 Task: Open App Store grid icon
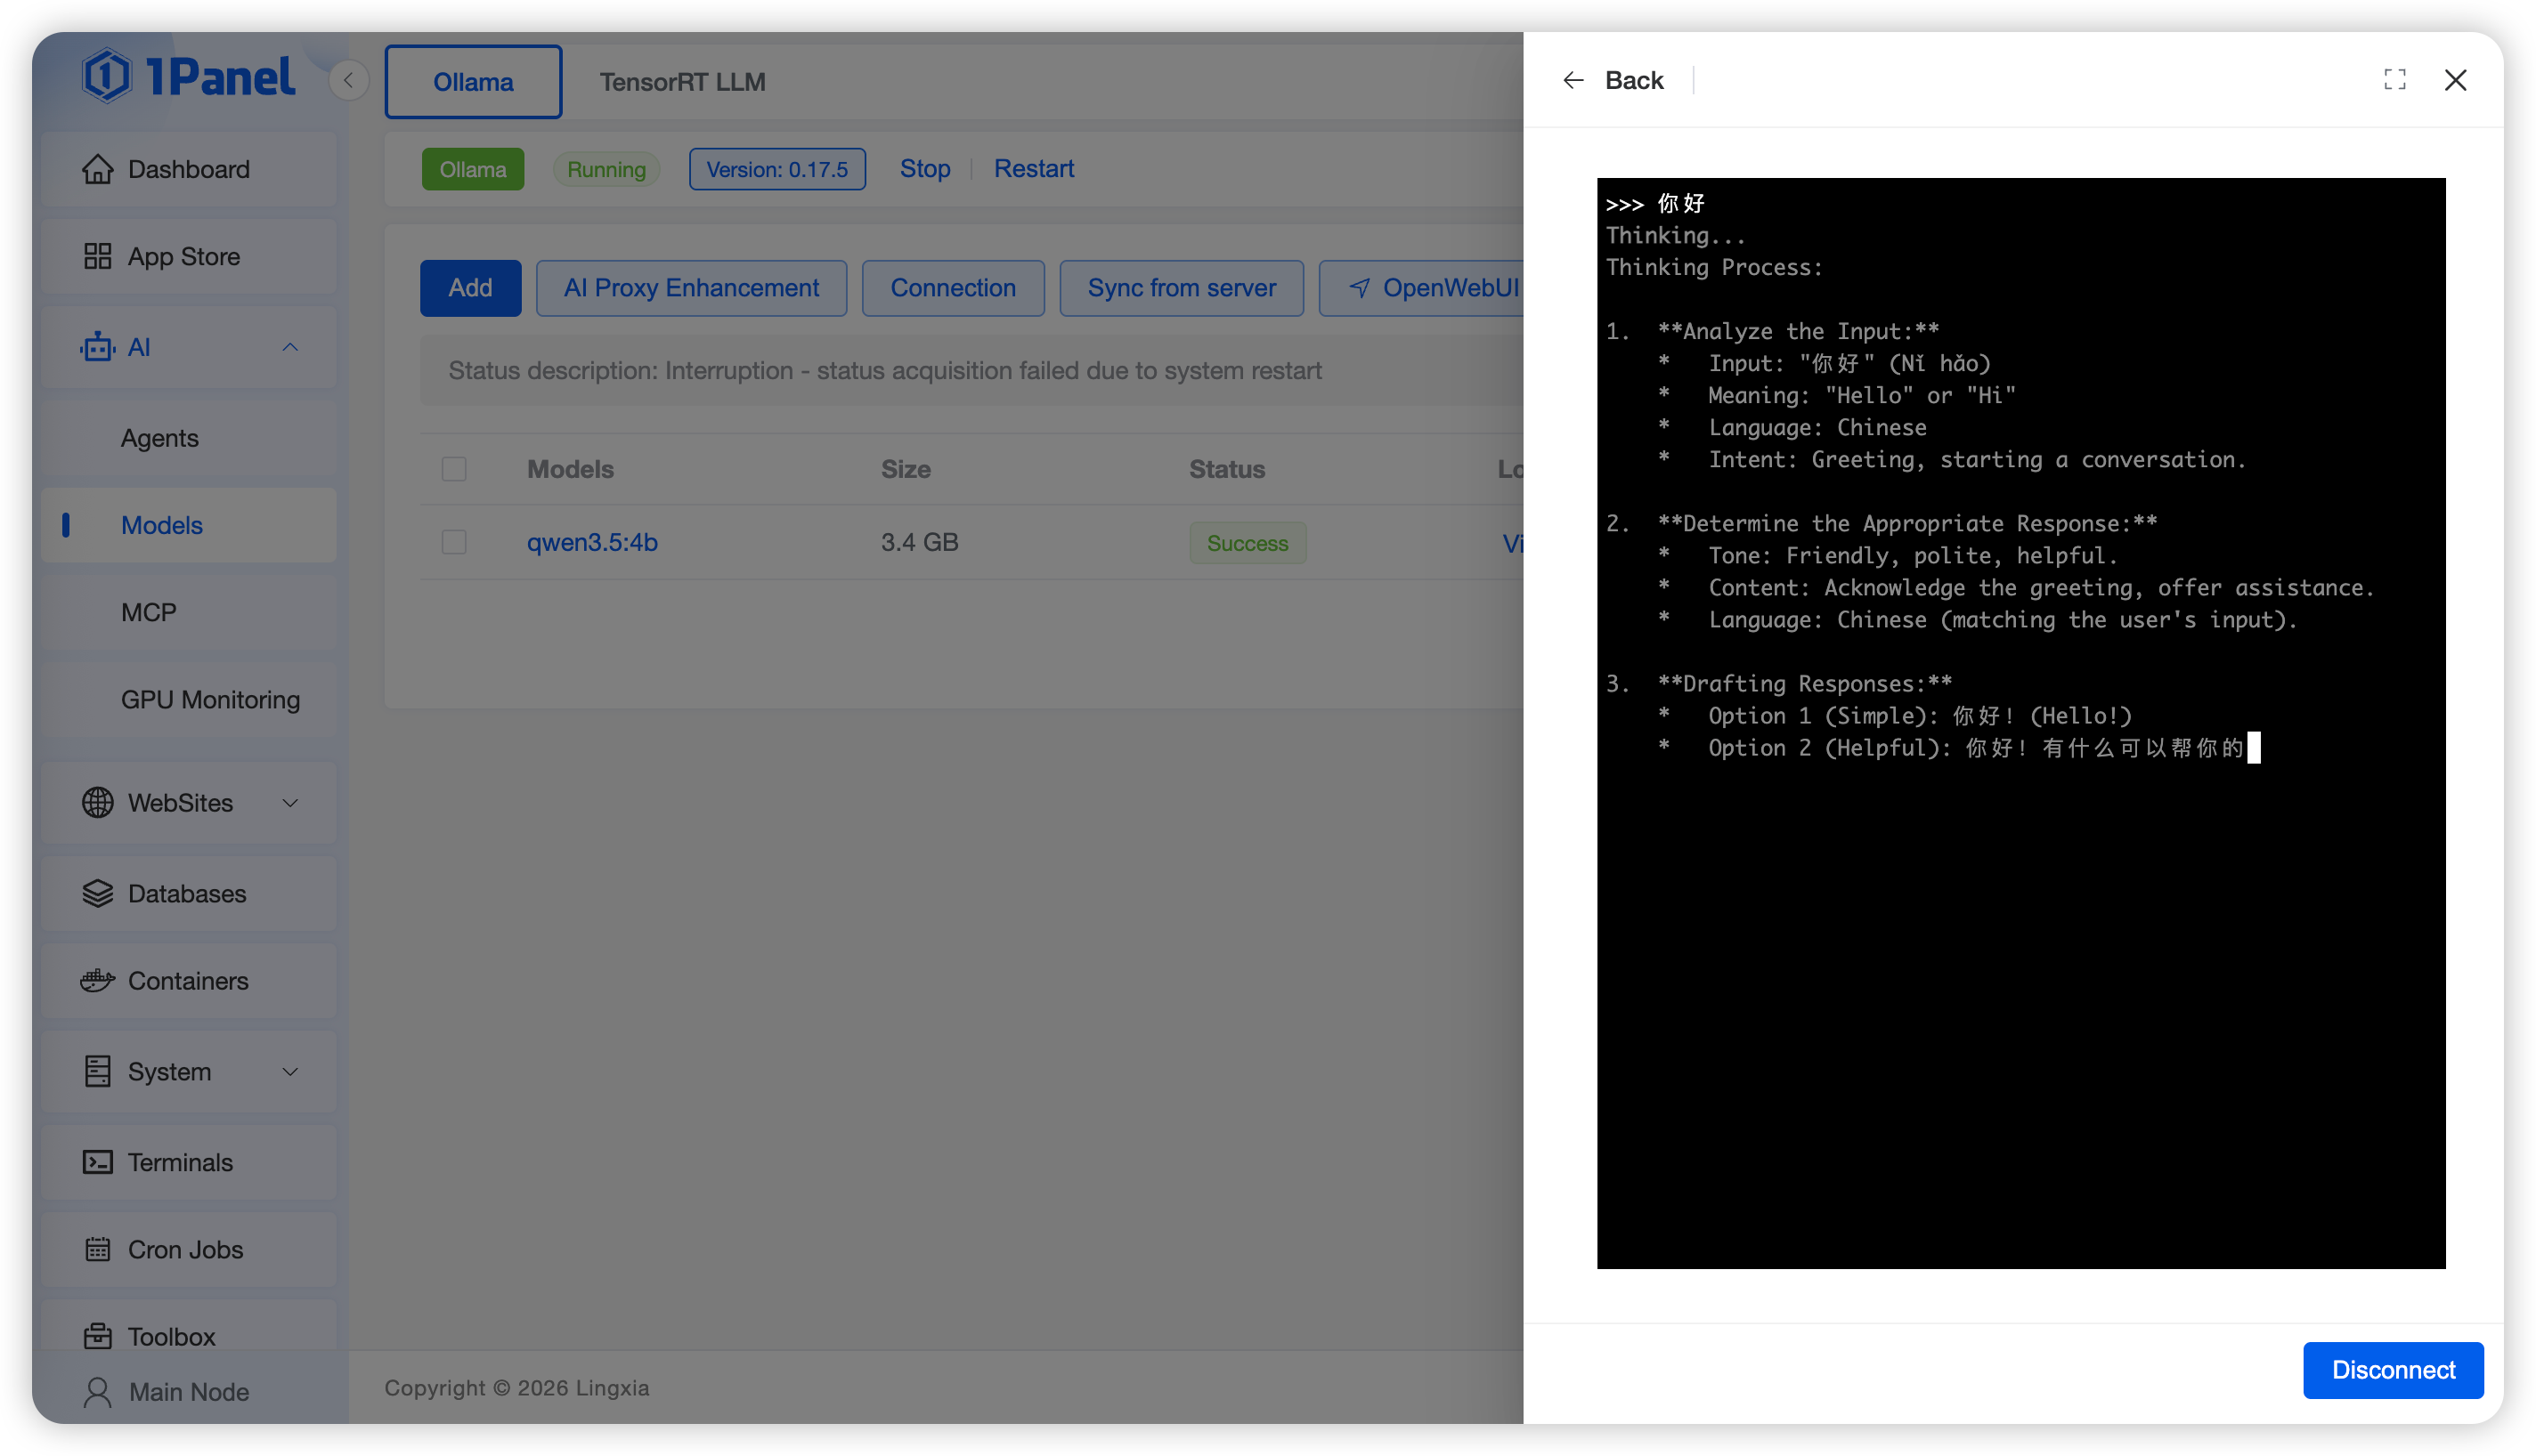point(97,257)
